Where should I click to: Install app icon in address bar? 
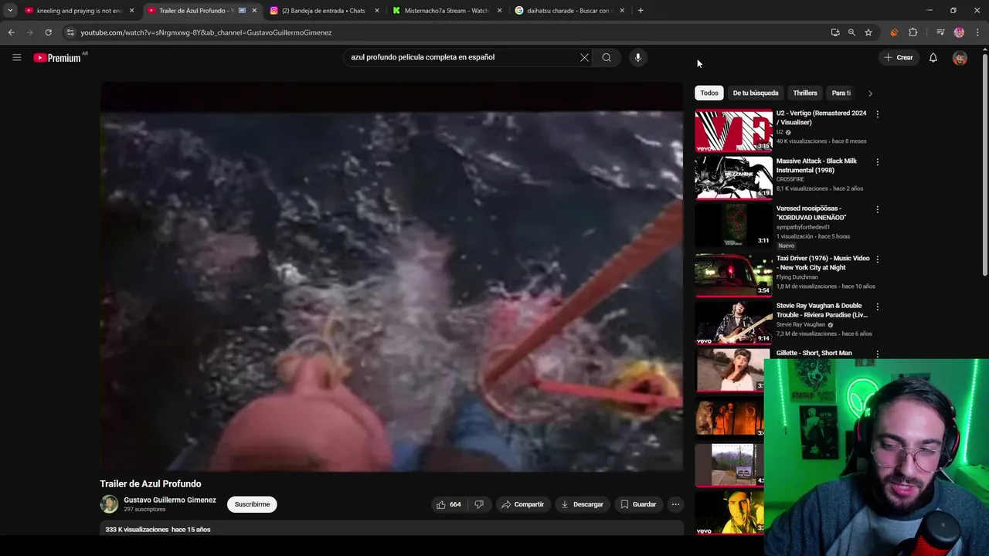(x=835, y=32)
